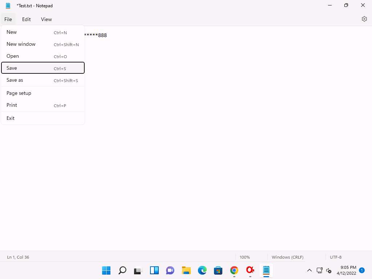Expand hidden system tray icons chevron
The height and width of the screenshot is (279, 372).
click(x=310, y=270)
